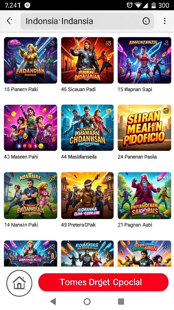Image resolution: width=174 pixels, height=310 pixels.
Task: Open the 14 Nansin Paki game thumbnail
Action: tap(31, 196)
